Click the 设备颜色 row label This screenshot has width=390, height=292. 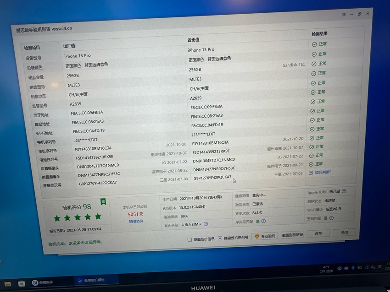(35, 68)
